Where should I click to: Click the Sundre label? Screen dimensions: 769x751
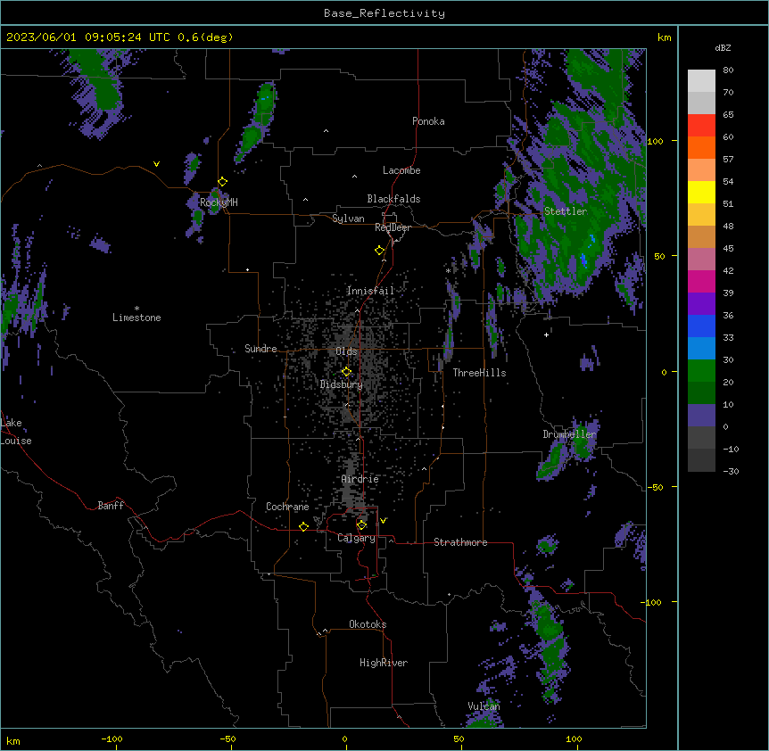click(260, 349)
